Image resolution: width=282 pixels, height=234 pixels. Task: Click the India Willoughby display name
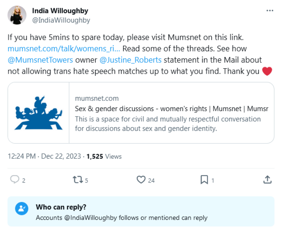click(60, 11)
